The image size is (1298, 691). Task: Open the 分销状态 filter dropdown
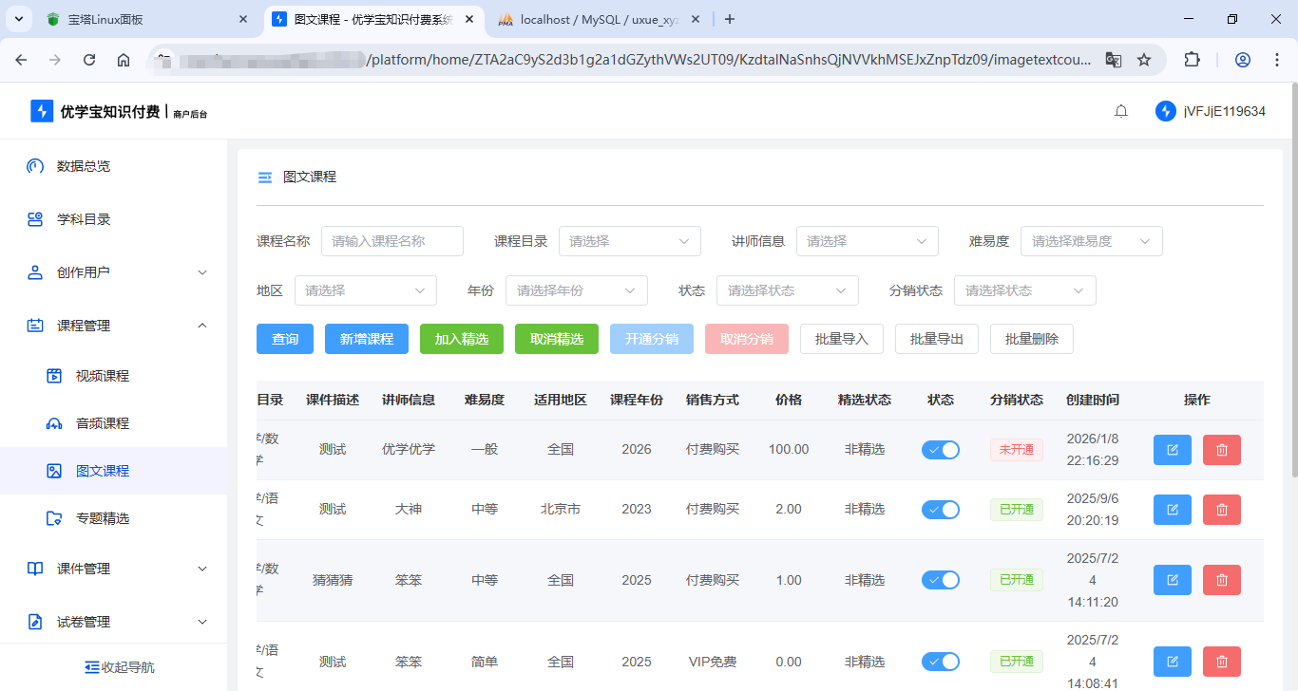(x=1024, y=290)
